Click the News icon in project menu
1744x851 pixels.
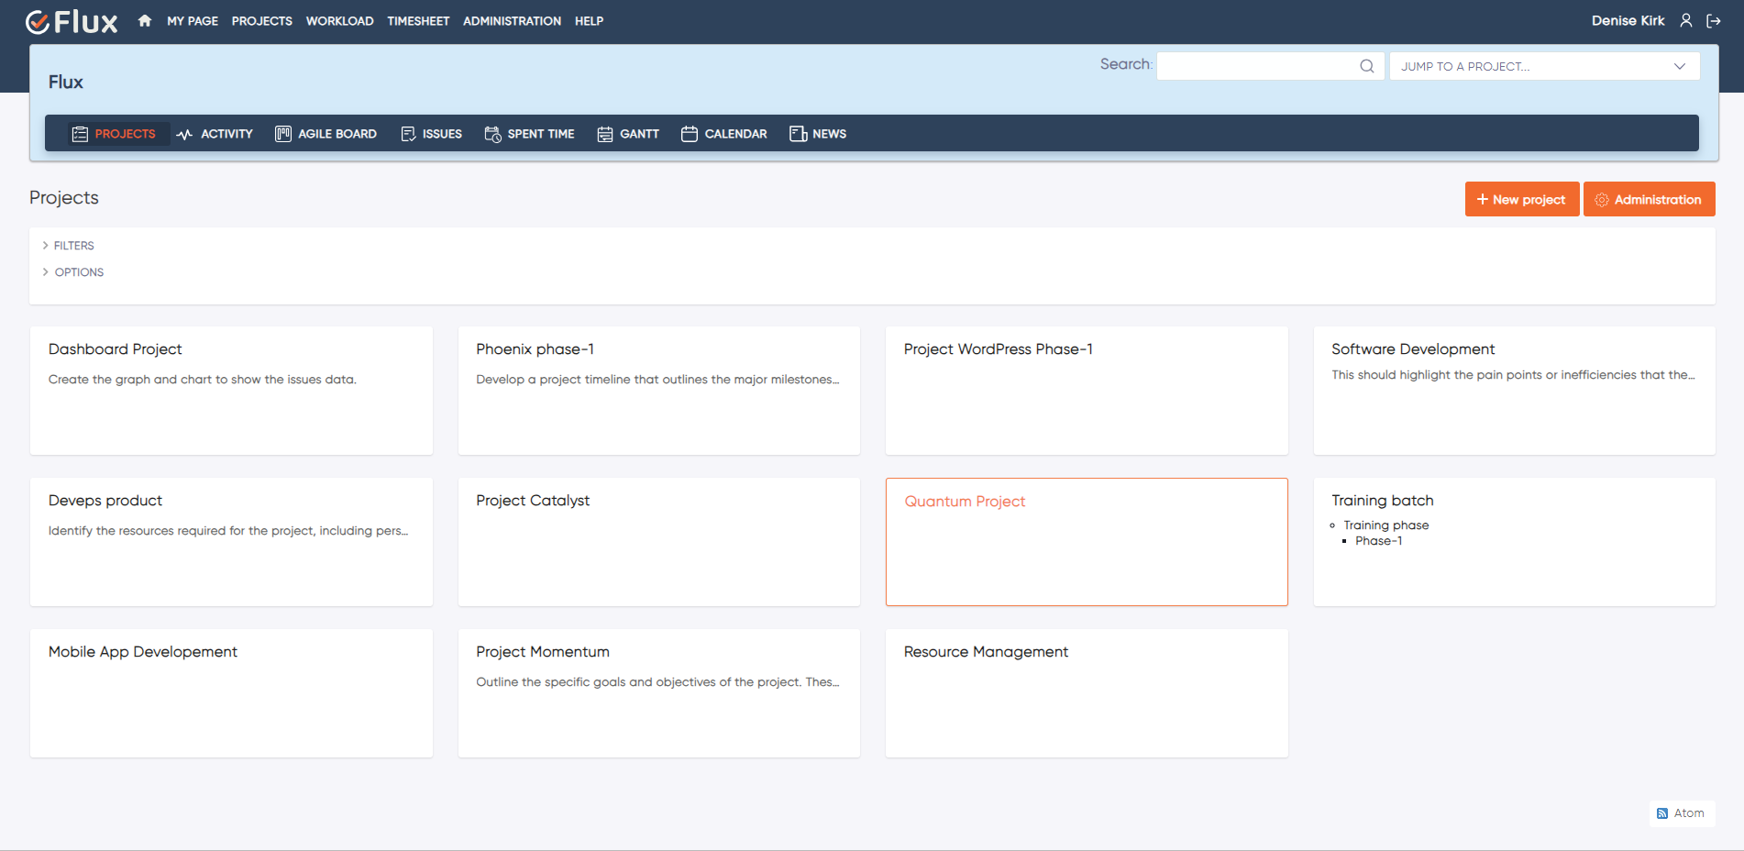coord(798,134)
